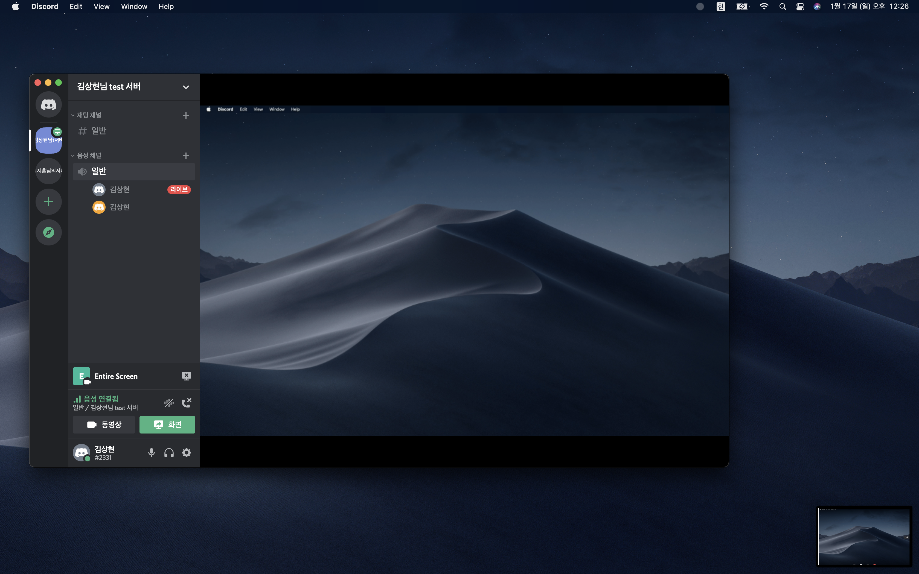Open the 지훈님의 서버 server icon
The image size is (919, 574).
point(49,171)
